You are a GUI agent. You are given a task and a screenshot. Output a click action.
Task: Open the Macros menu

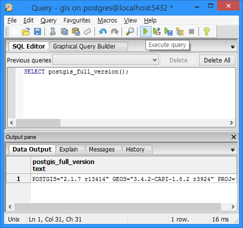107,20
